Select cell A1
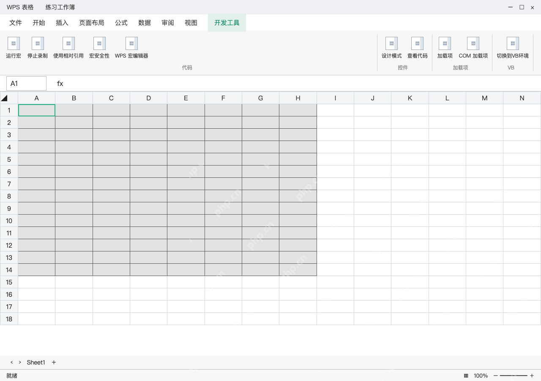This screenshot has height=381, width=541. [37, 110]
